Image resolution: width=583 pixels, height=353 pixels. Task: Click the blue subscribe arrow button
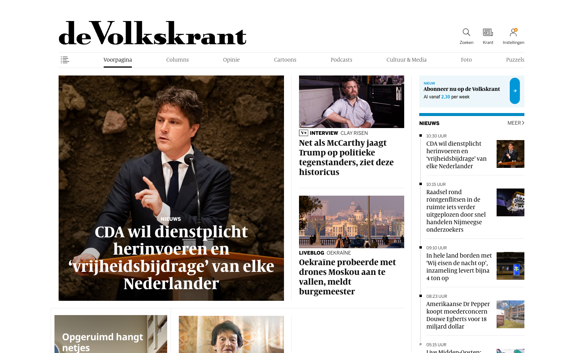pyautogui.click(x=515, y=91)
